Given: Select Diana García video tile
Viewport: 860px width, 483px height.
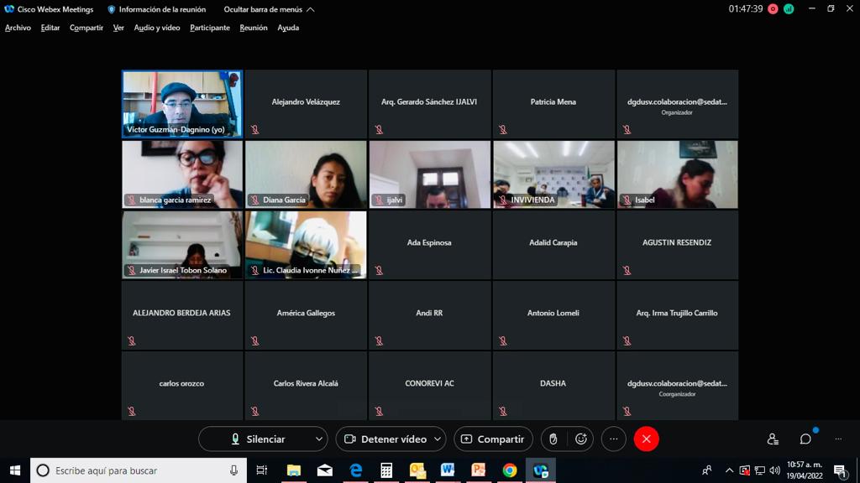Looking at the screenshot, I should click(x=306, y=174).
